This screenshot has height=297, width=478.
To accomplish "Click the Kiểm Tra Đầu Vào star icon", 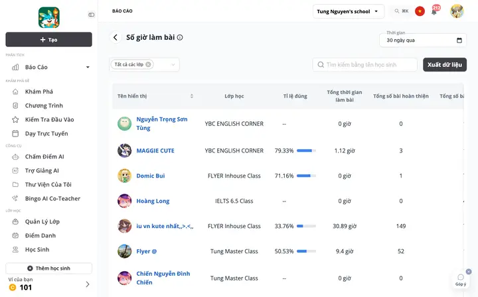I will pyautogui.click(x=15, y=119).
